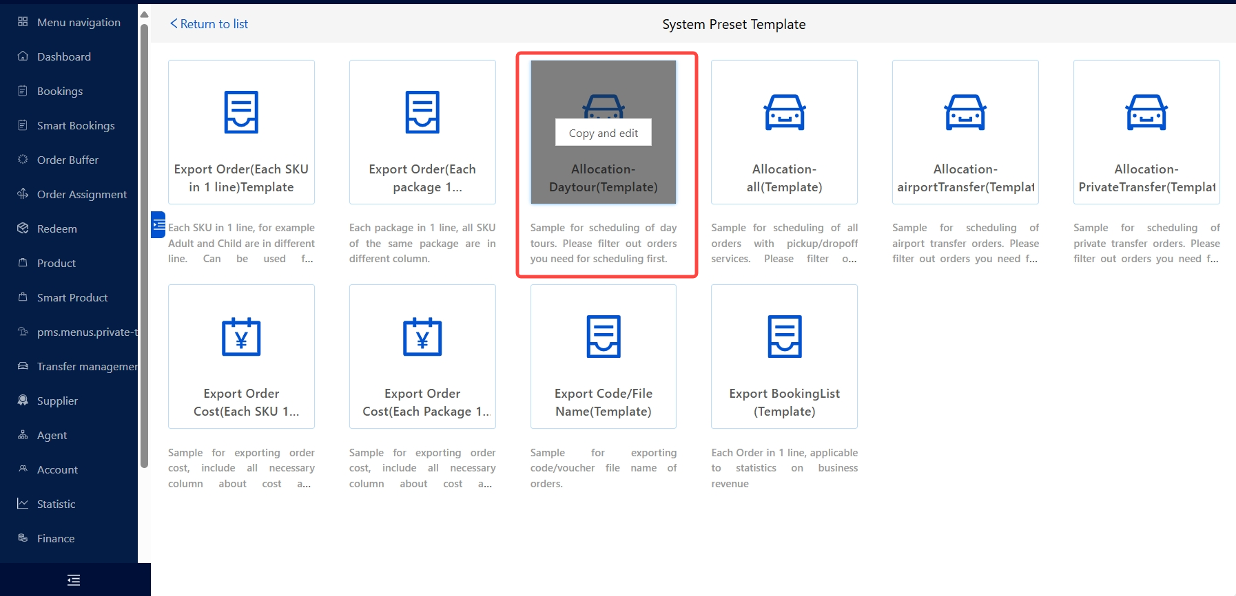Click the Order Assignment sidebar icon
Viewport: 1236px width, 596px height.
point(23,194)
